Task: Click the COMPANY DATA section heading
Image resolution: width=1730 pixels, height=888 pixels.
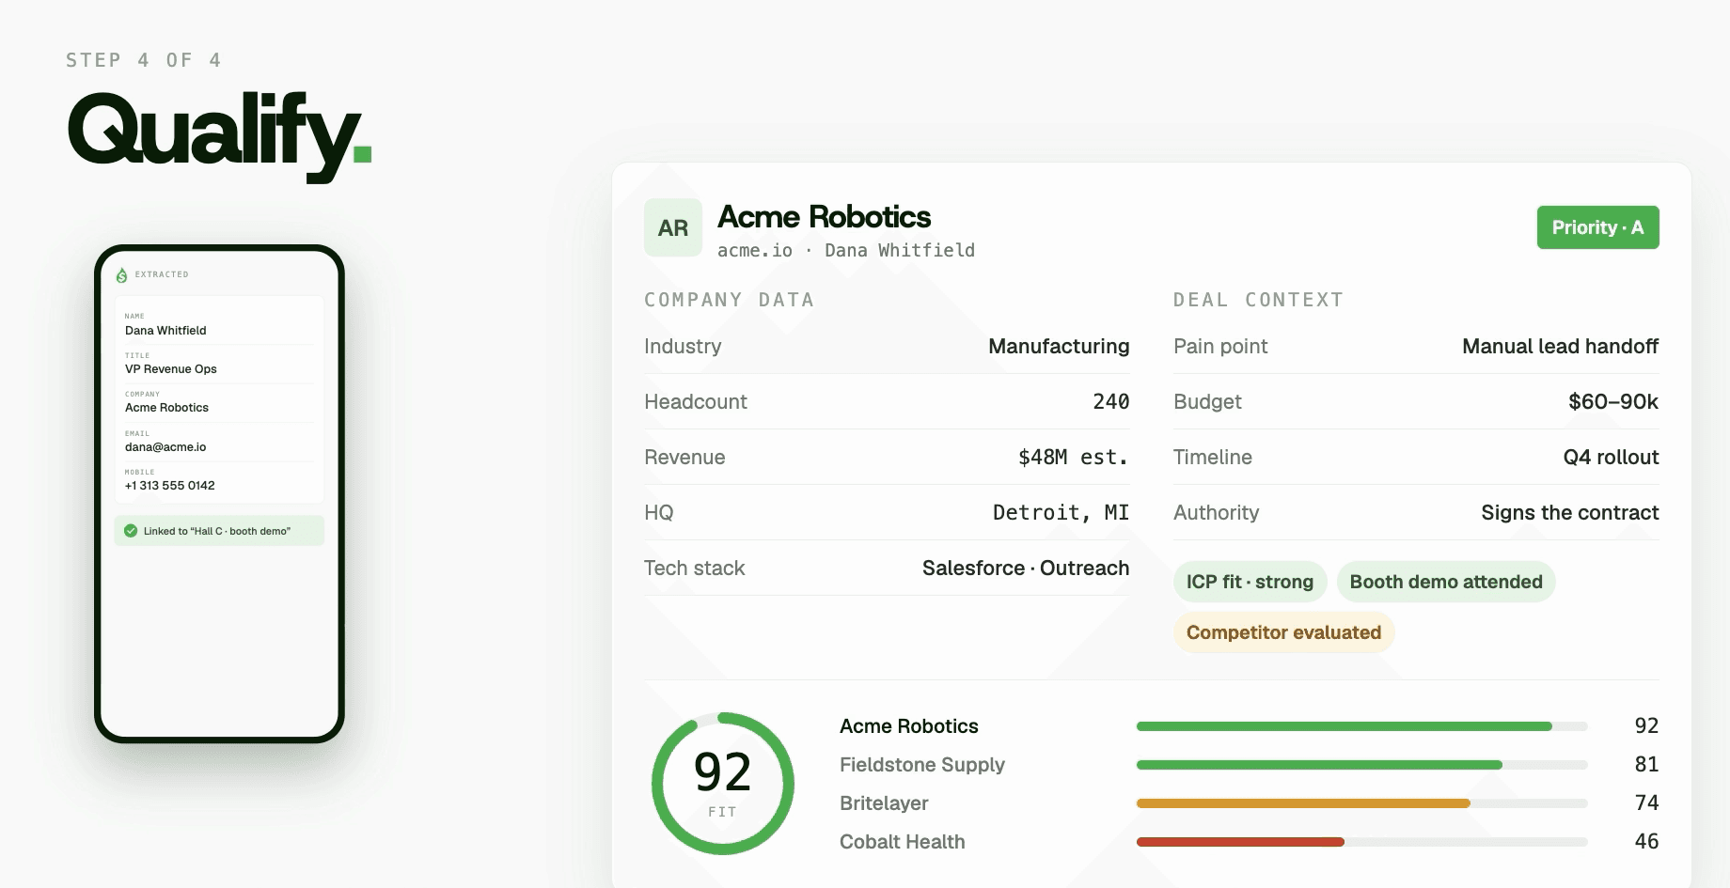Action: pos(729,300)
